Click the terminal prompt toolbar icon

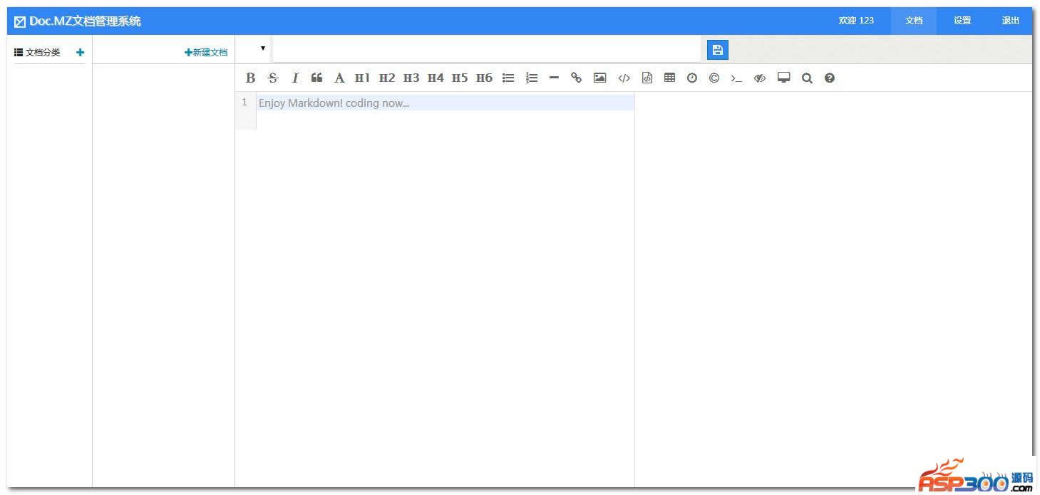click(x=736, y=78)
